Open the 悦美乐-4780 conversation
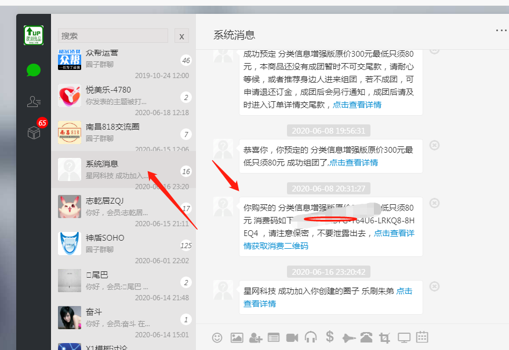 coord(123,96)
